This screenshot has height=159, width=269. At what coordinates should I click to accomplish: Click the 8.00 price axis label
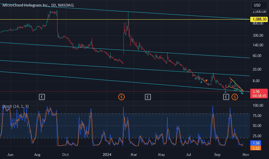[x=256, y=81]
